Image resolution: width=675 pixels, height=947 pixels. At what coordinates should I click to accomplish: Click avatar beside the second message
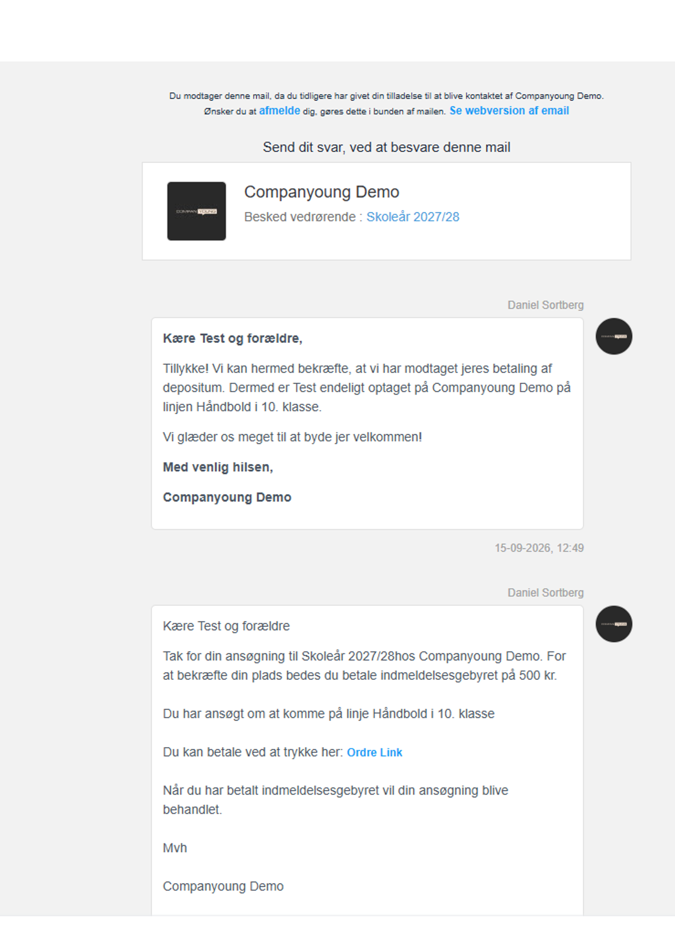[614, 624]
